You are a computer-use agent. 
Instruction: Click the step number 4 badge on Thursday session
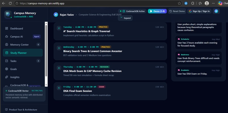pyautogui.click(x=59, y=68)
